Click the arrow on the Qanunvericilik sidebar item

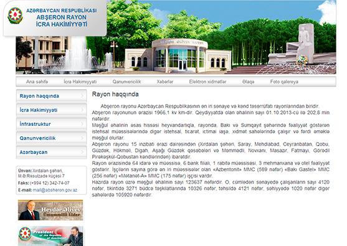coord(83,138)
